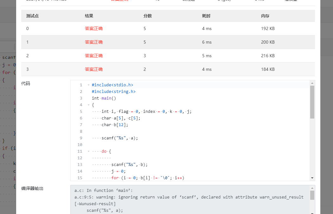
Task: Click the 5 ms time cell
Action: (207, 56)
